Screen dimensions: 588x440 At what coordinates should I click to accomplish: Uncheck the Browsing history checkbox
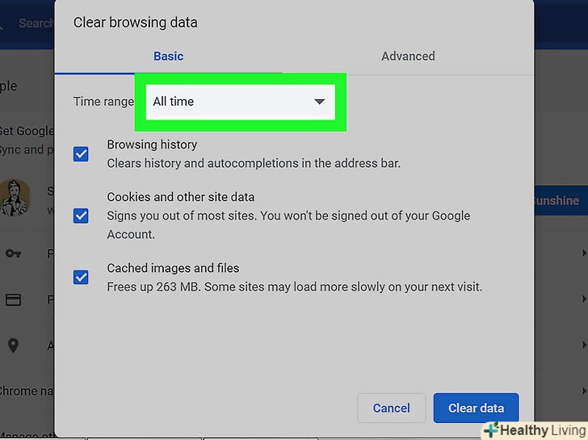pyautogui.click(x=81, y=153)
